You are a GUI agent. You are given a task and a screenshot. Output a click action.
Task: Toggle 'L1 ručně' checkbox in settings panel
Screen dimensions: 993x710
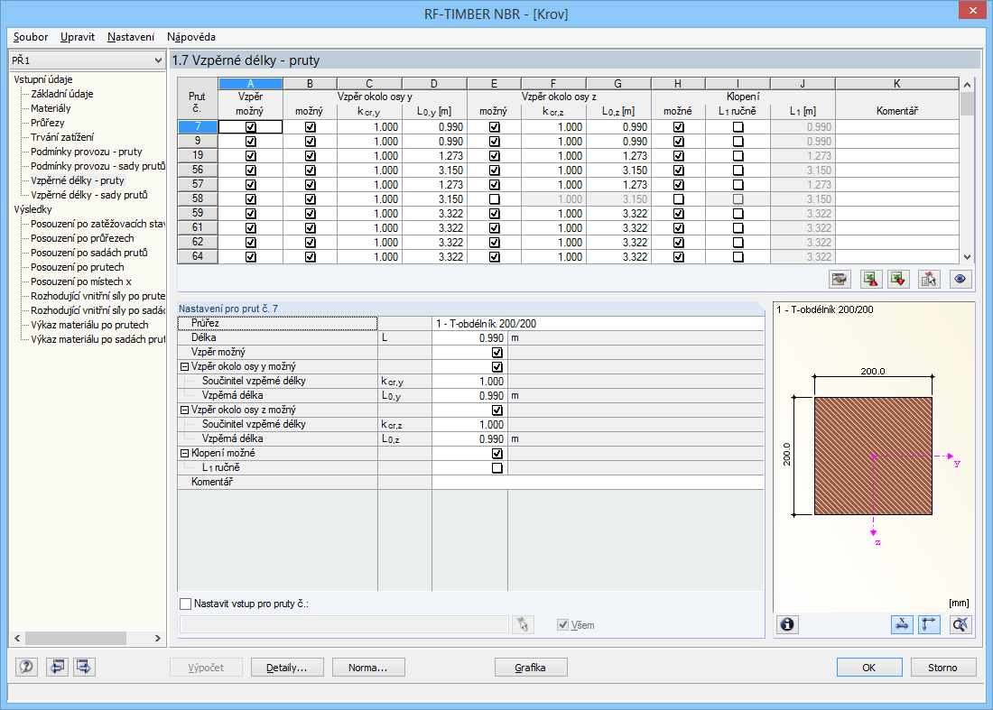tap(496, 468)
